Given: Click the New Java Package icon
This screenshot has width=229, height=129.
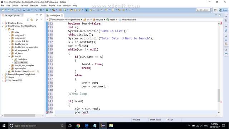Looking at the screenshot, I should point(60,10).
